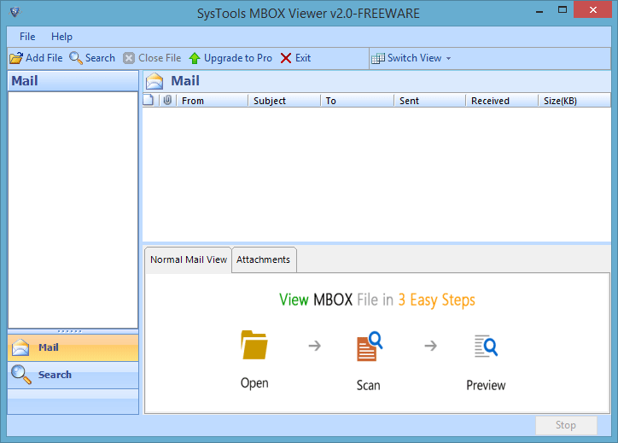The width and height of the screenshot is (618, 443).
Task: Click the Open folder illustration
Action: coord(254,345)
